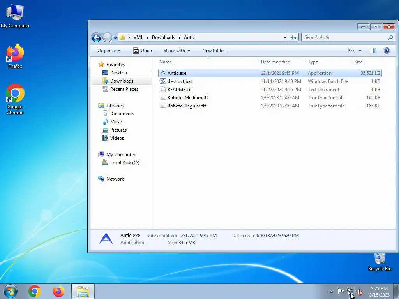Viewport: 399px width, 299px height.
Task: Click the Back navigation arrow
Action: pyautogui.click(x=97, y=38)
